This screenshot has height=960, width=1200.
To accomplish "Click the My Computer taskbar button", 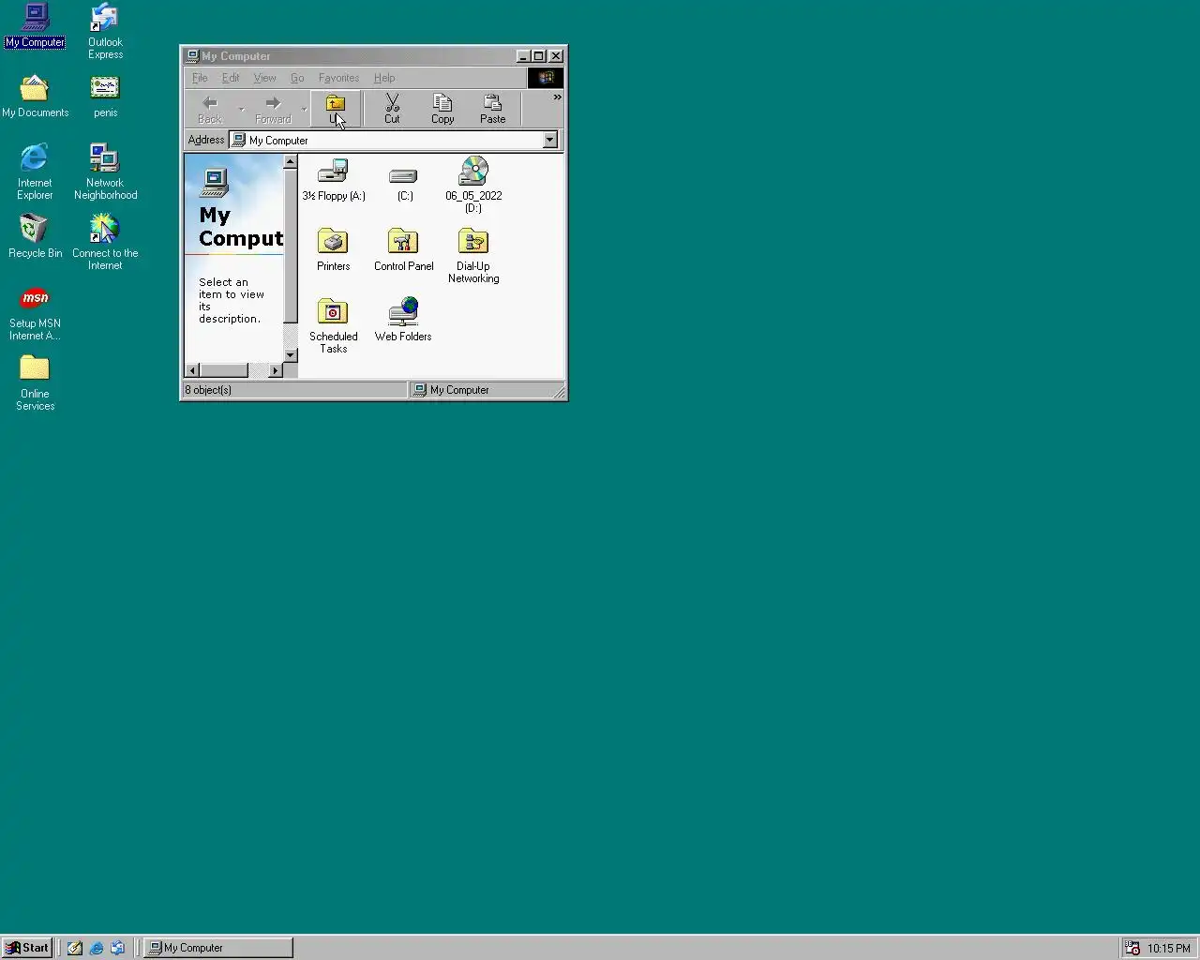I will (x=218, y=948).
